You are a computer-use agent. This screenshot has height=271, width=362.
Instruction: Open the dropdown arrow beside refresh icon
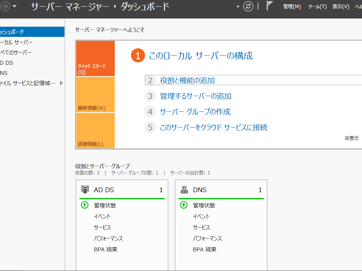(238, 7)
